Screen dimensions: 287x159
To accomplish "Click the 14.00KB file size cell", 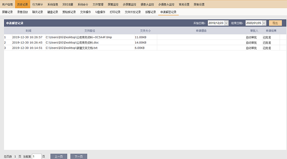I will tap(141, 42).
